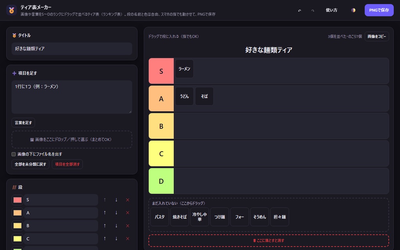Image resolution: width=400 pixels, height=250 pixels.
Task: Move tier S up with arrow
Action: pos(105,200)
